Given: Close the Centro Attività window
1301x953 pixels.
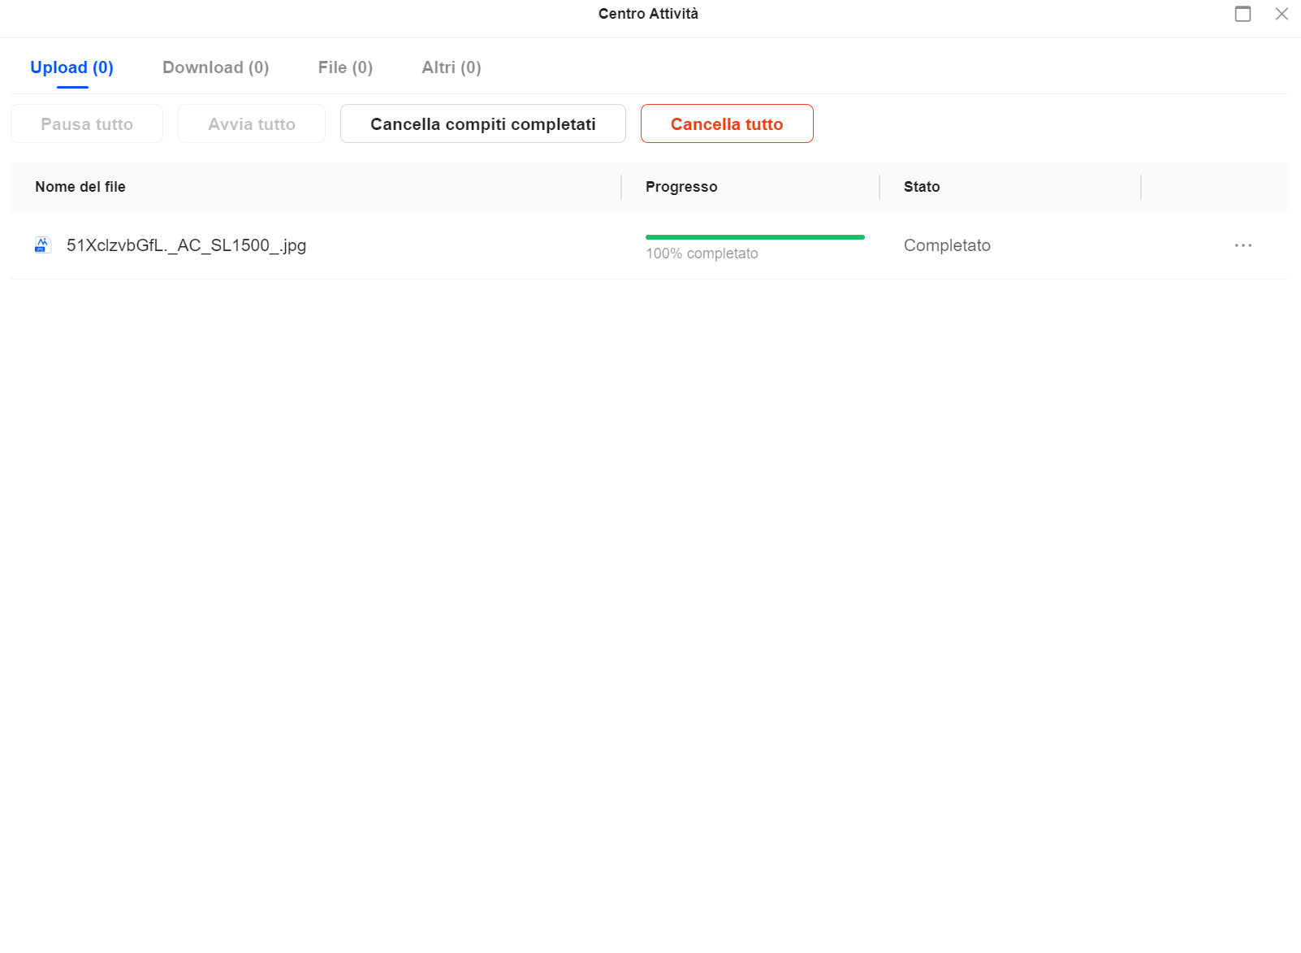Looking at the screenshot, I should coord(1282,14).
